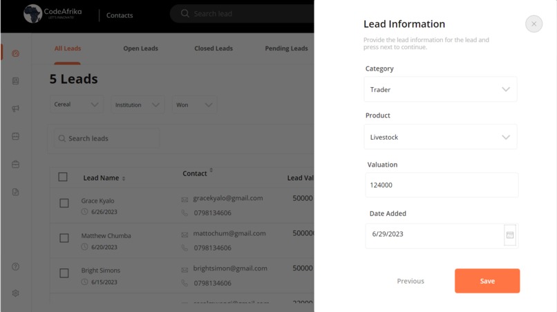Screen dimensions: 557x312
Task: Click the clock icon beside 6/26/2023
Action: click(x=84, y=212)
